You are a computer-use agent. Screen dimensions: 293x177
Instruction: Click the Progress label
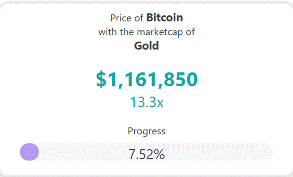(x=146, y=132)
